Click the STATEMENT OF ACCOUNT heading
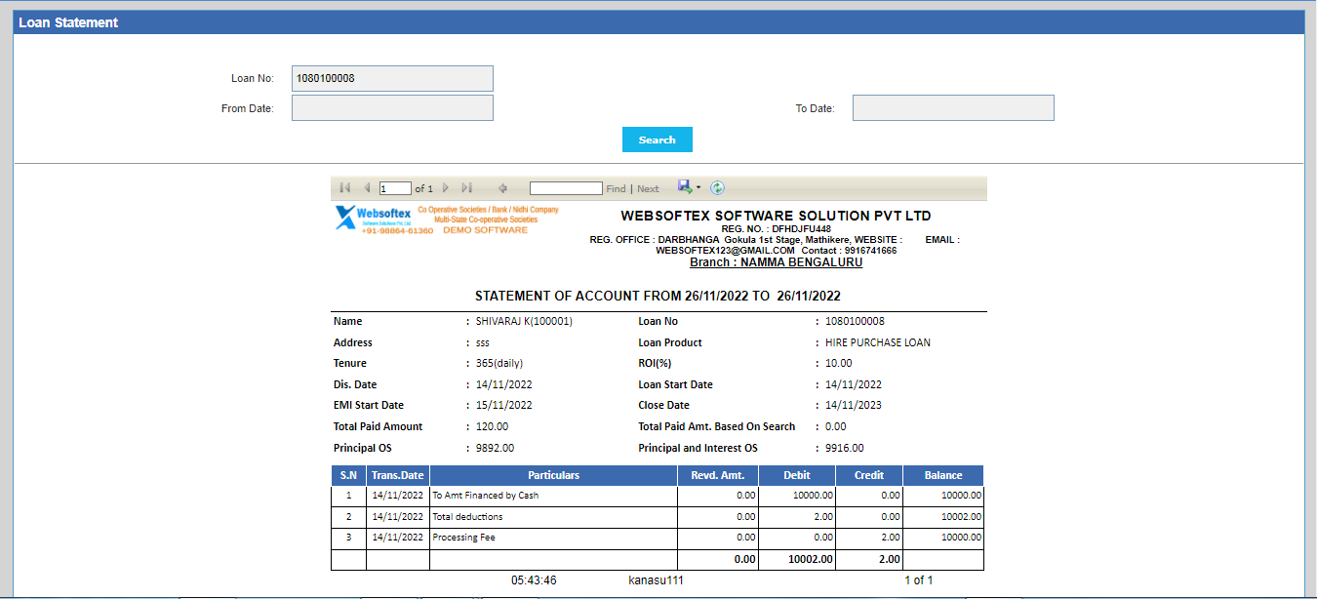Image resolution: width=1317 pixels, height=599 pixels. click(658, 296)
